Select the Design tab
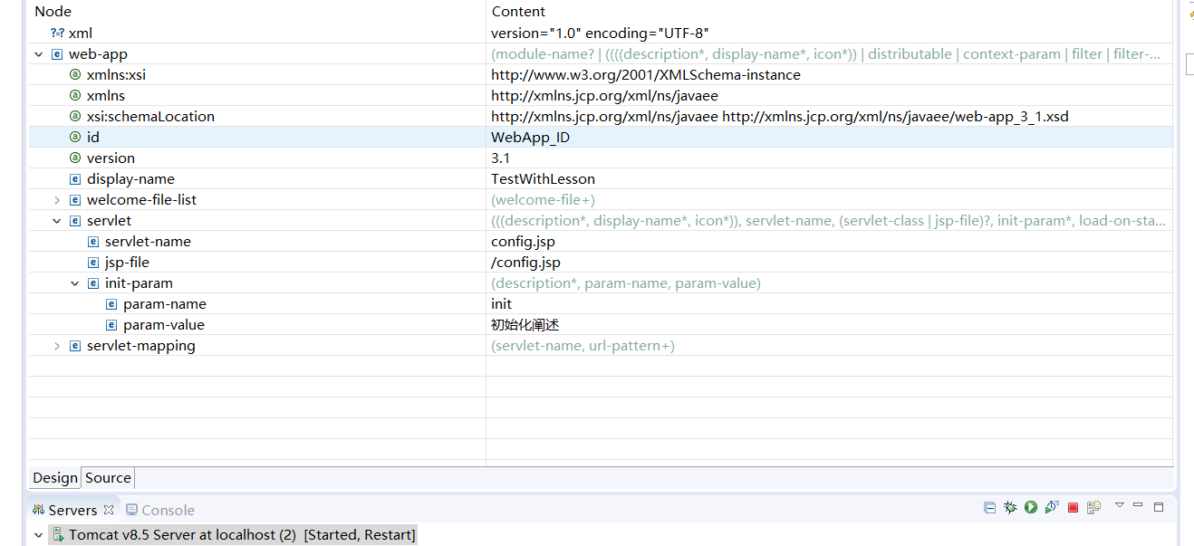1194x546 pixels. click(x=54, y=478)
